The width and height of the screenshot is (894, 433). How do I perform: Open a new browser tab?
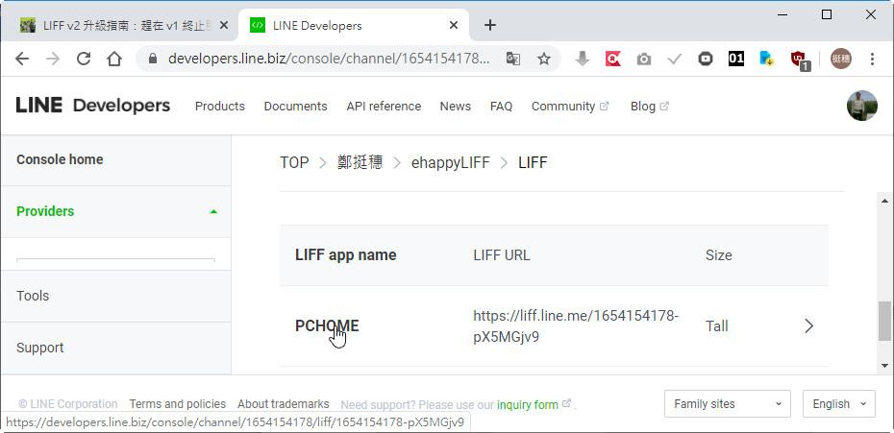click(x=489, y=25)
